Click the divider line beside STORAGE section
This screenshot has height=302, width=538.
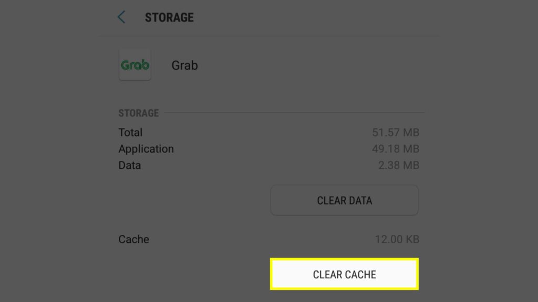pos(294,113)
